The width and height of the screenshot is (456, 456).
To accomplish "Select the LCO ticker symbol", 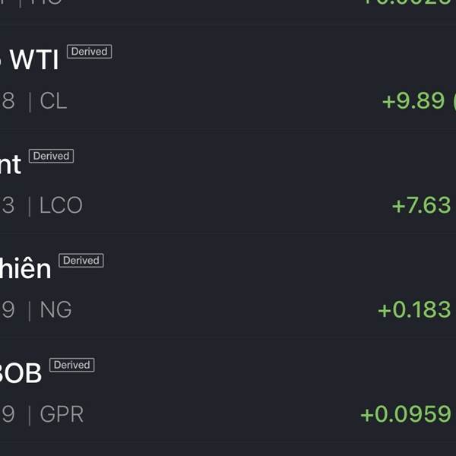I will pyautogui.click(x=61, y=205).
